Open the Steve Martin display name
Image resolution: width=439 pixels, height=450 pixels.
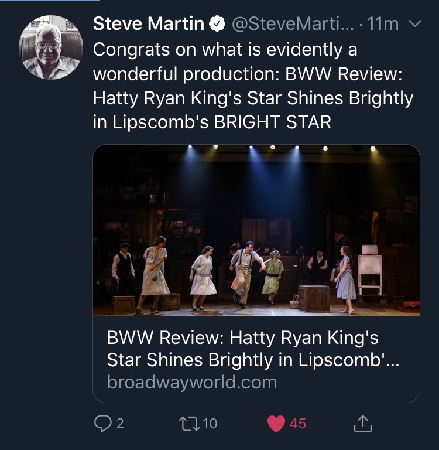click(x=149, y=25)
